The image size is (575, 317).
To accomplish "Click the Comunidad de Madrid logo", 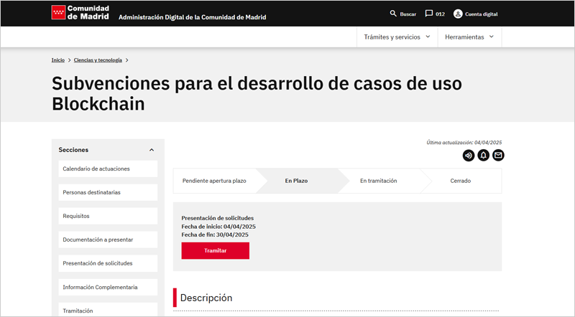I will tap(79, 13).
